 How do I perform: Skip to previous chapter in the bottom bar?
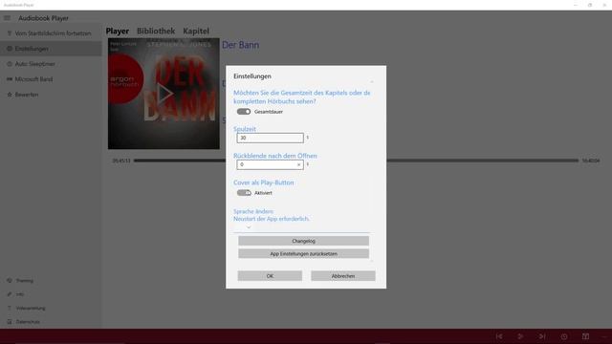click(x=499, y=336)
